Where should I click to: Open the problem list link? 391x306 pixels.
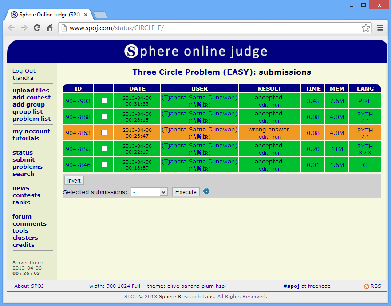[x=32, y=119]
